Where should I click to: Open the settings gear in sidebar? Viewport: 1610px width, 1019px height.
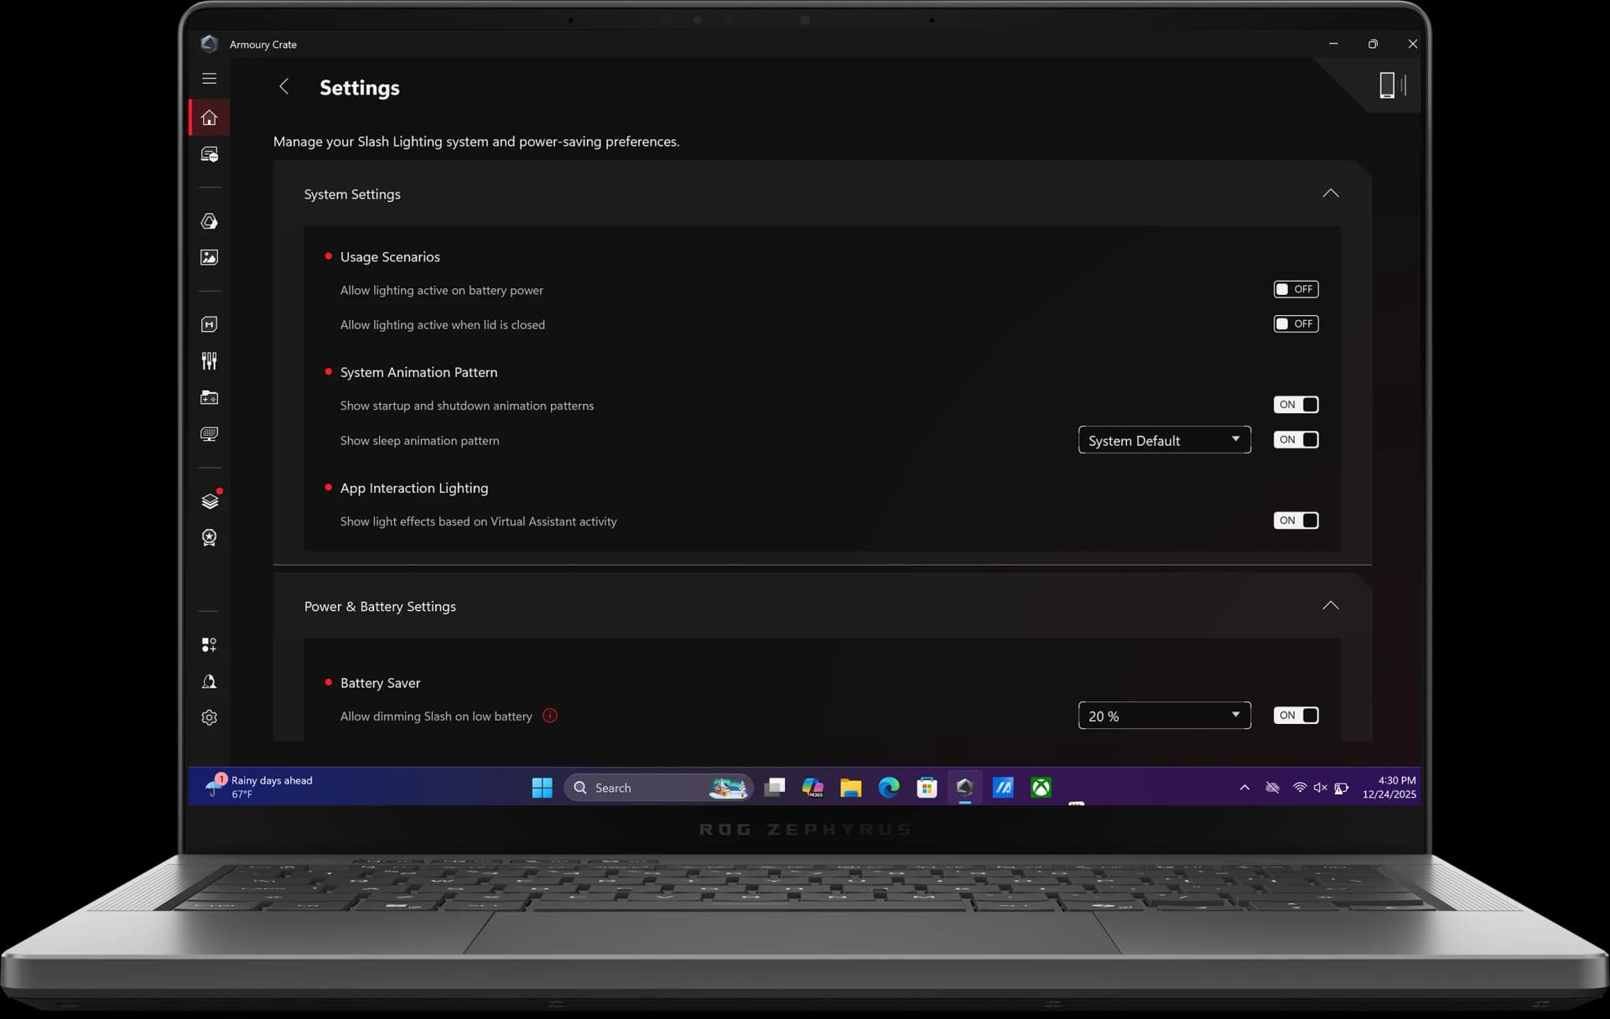point(209,718)
